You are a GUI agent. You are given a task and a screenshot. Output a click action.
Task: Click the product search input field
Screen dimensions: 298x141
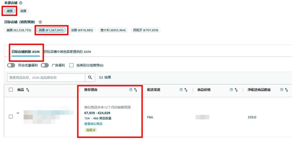click(x=46, y=78)
